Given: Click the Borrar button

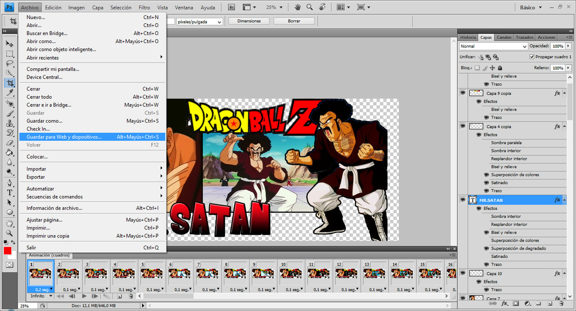Looking at the screenshot, I should [294, 21].
